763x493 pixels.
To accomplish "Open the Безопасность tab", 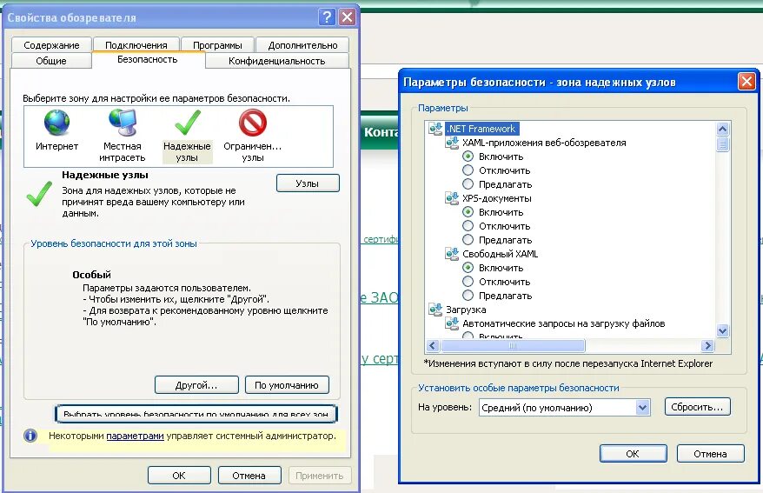I will 148,59.
